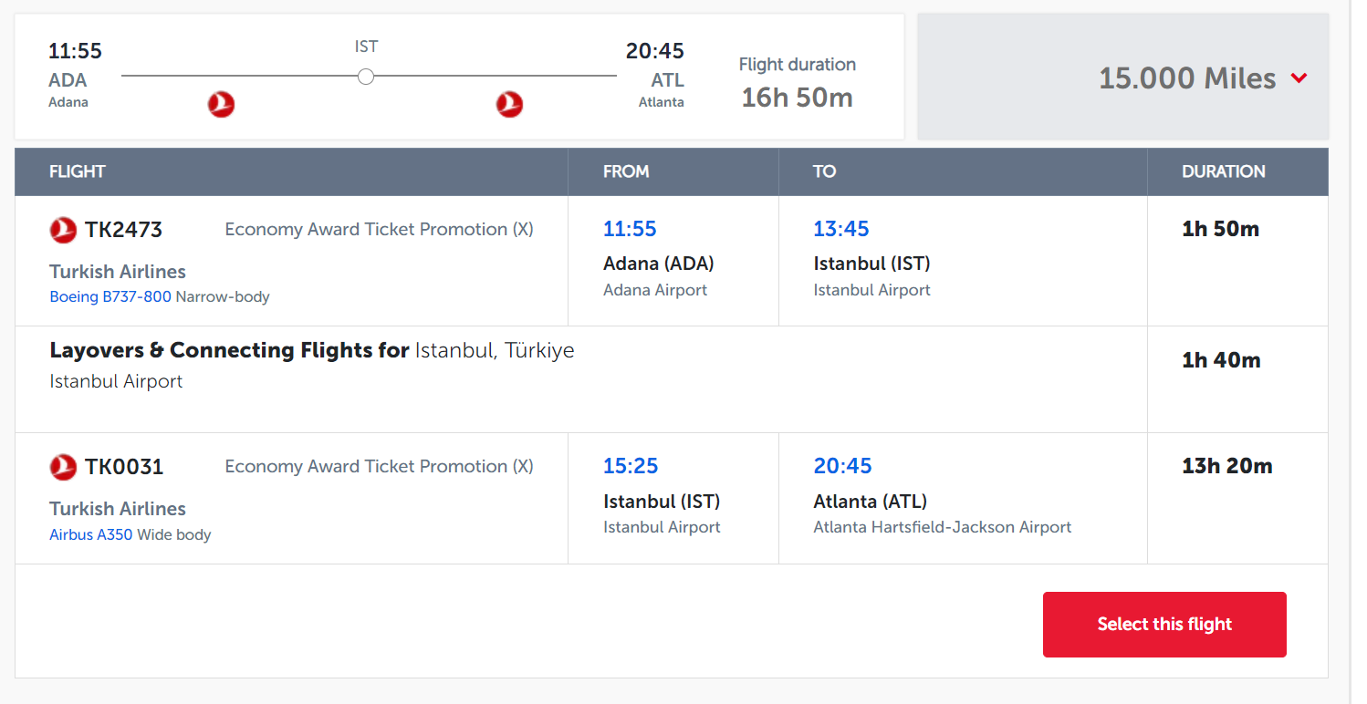Viewport: 1367px width, 704px height.
Task: Click the IST layover circle marker
Action: pyautogui.click(x=366, y=77)
